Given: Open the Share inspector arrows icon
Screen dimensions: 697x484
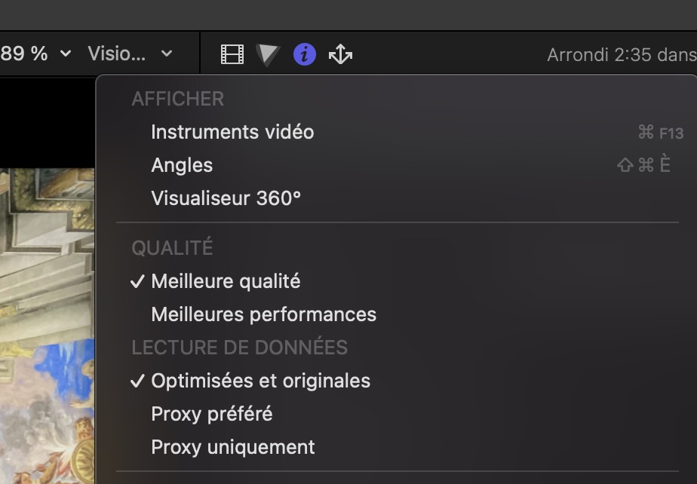Looking at the screenshot, I should pyautogui.click(x=340, y=54).
